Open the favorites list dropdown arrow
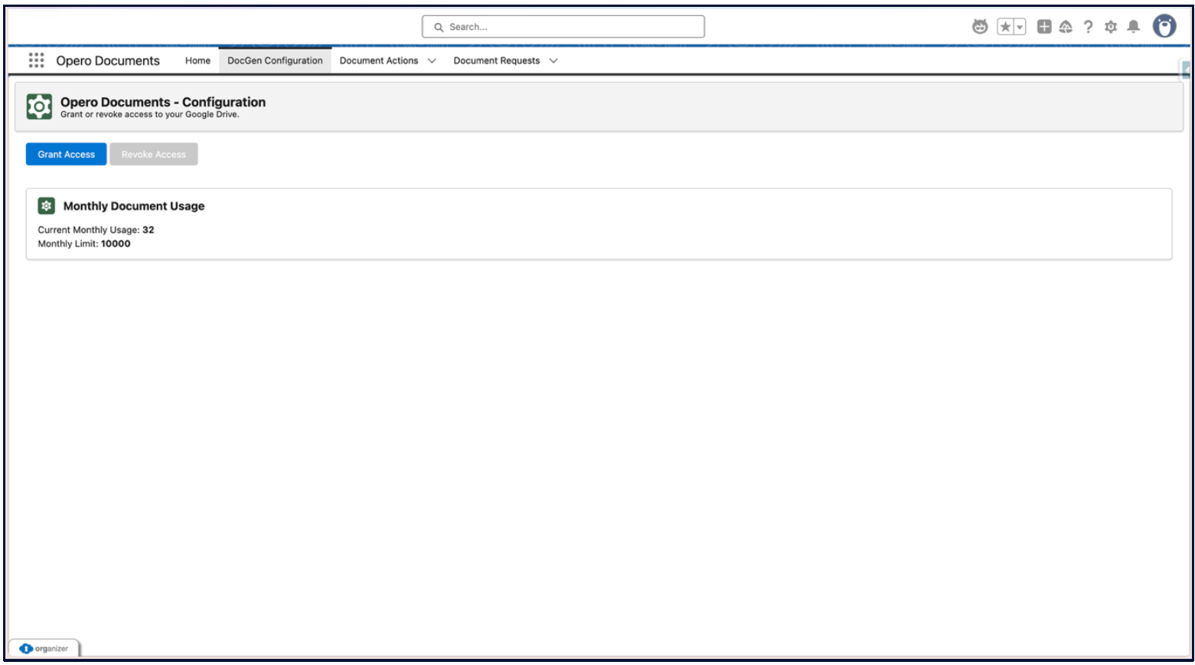The image size is (1195, 665). [1020, 27]
